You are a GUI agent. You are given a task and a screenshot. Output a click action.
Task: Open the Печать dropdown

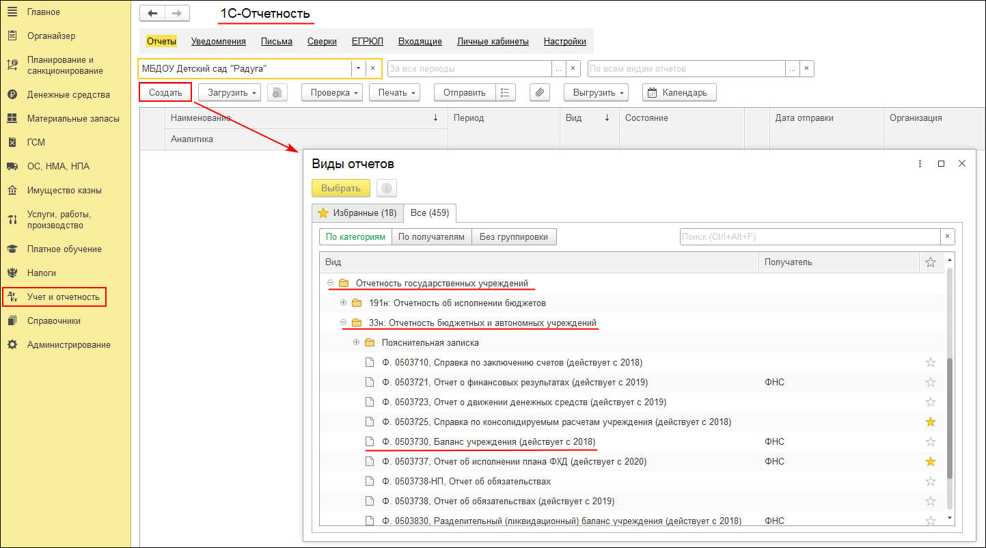(x=394, y=92)
